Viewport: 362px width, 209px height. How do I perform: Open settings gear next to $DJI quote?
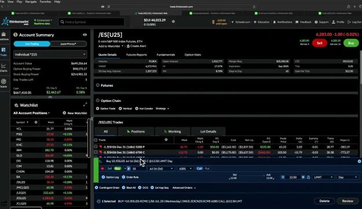pyautogui.click(x=173, y=21)
